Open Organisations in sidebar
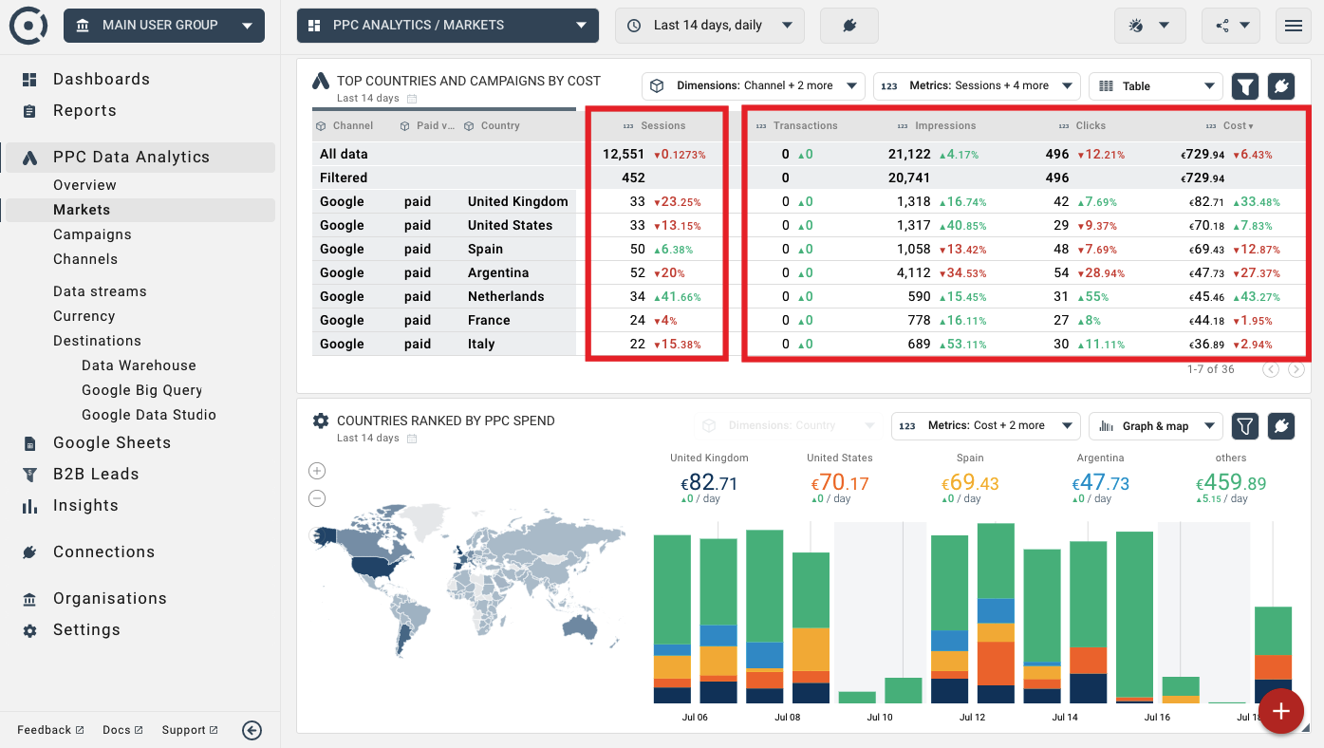The height and width of the screenshot is (748, 1324). 110,598
